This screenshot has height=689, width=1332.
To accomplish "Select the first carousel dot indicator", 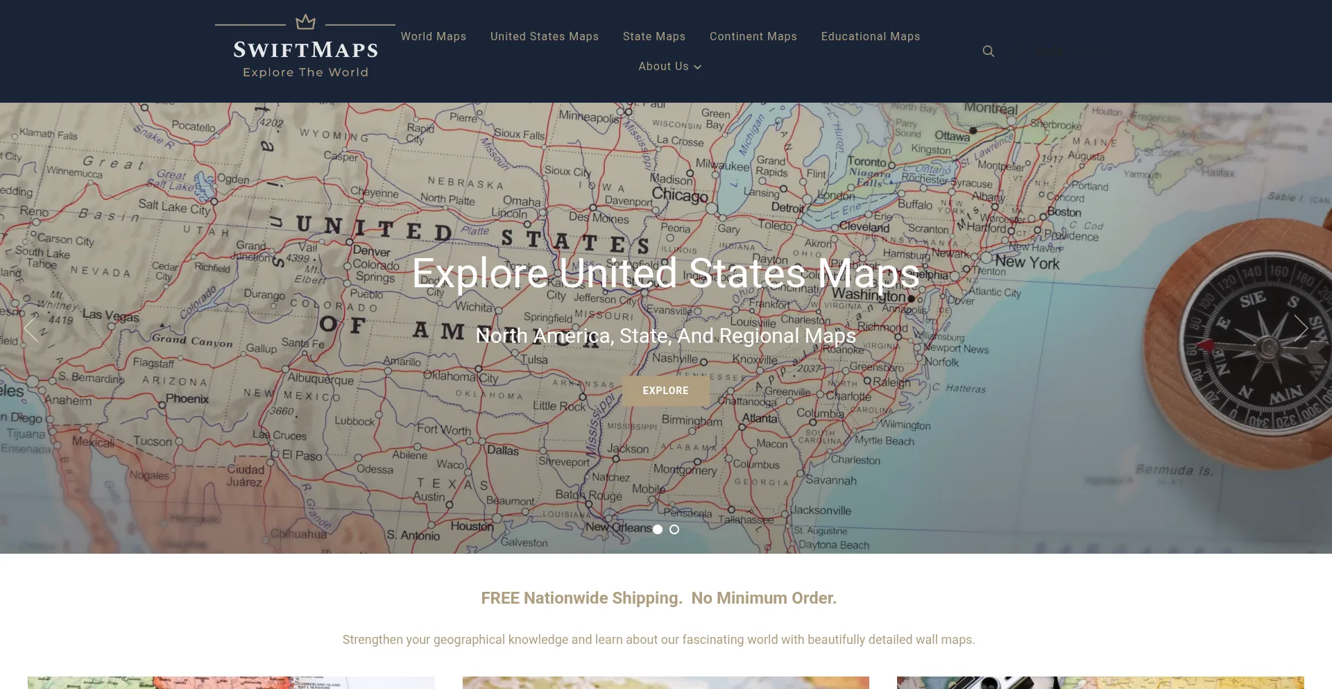I will (657, 529).
